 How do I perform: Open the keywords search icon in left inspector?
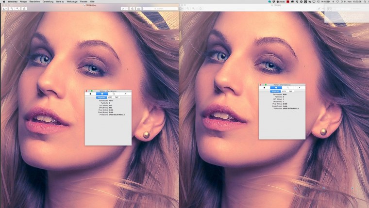114,93
